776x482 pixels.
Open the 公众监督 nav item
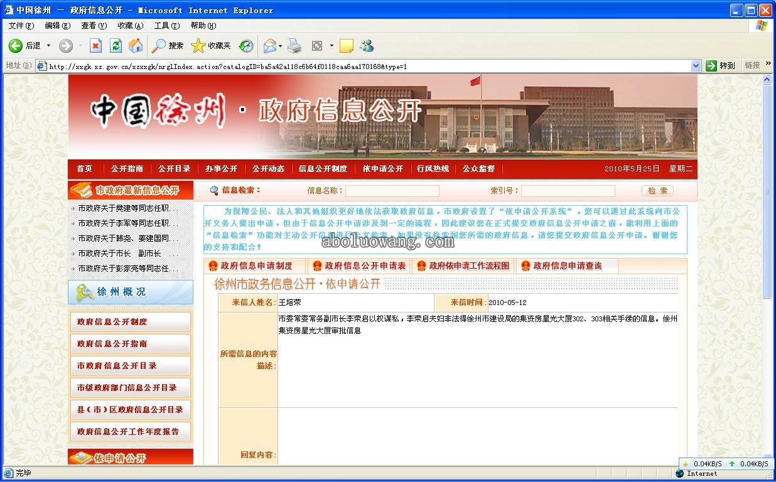[x=478, y=169]
